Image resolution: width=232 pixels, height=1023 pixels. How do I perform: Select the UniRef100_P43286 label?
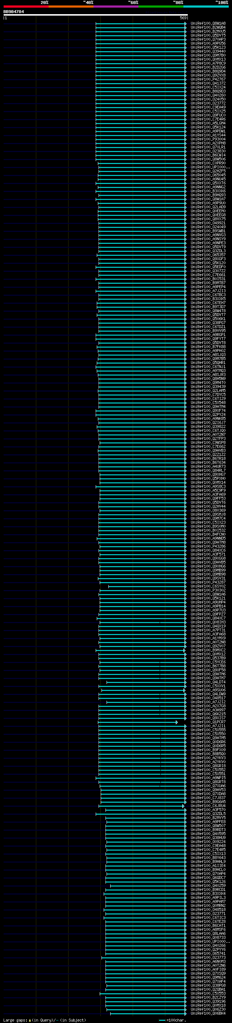point(208,547)
